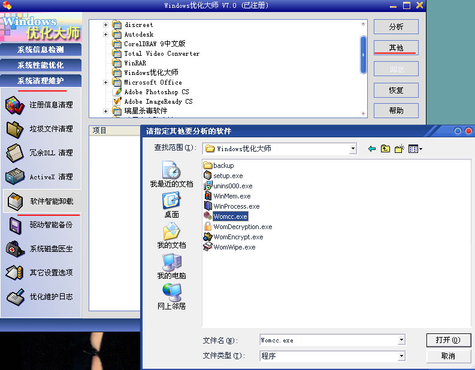Open the 查找范围 folder dropdown
Viewport: 475px width, 370px height.
coord(353,149)
